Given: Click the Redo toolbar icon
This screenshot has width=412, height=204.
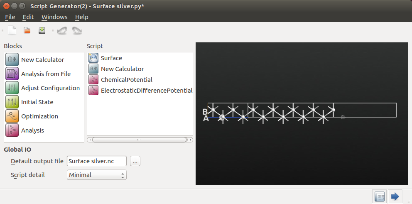Looking at the screenshot, I should pos(77,30).
